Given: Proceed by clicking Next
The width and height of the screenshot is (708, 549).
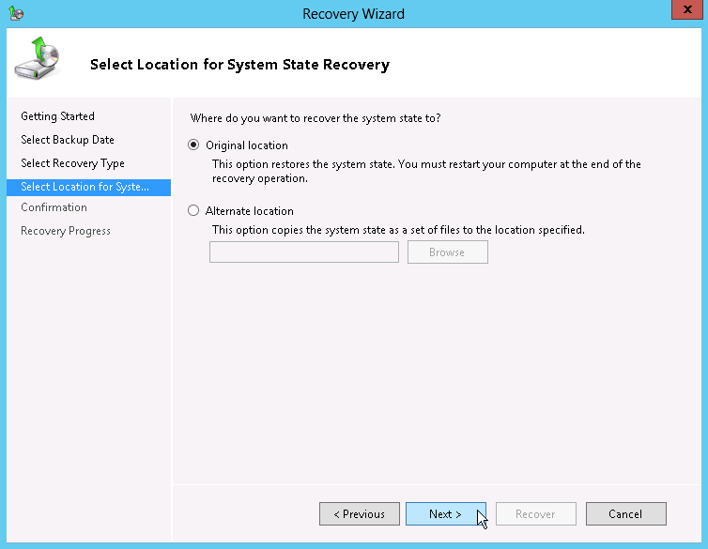Looking at the screenshot, I should click(445, 514).
